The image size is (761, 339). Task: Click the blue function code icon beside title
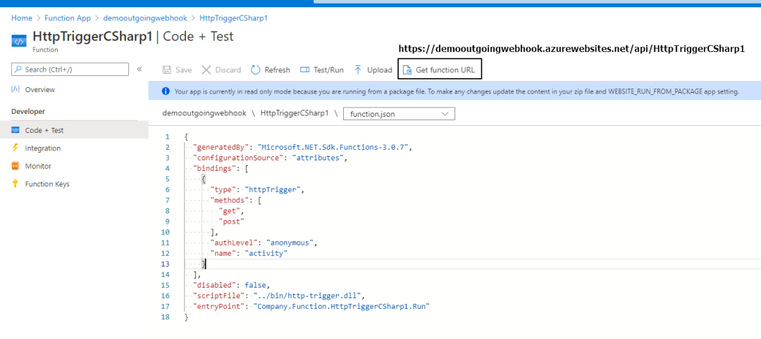[19, 41]
